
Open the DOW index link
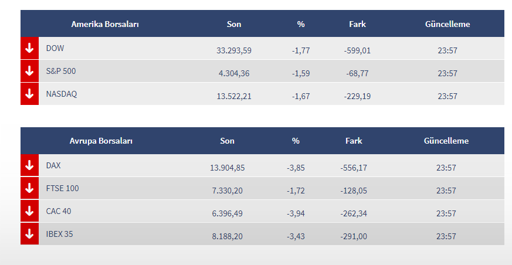55,49
